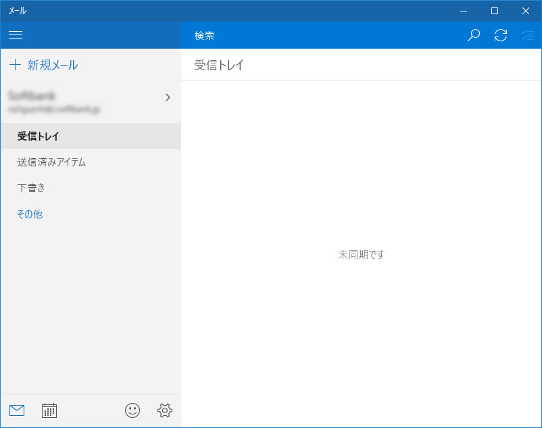Viewport: 542px width, 428px height.
Task: Open the 送信済みアイテム folder
Action: click(x=51, y=162)
